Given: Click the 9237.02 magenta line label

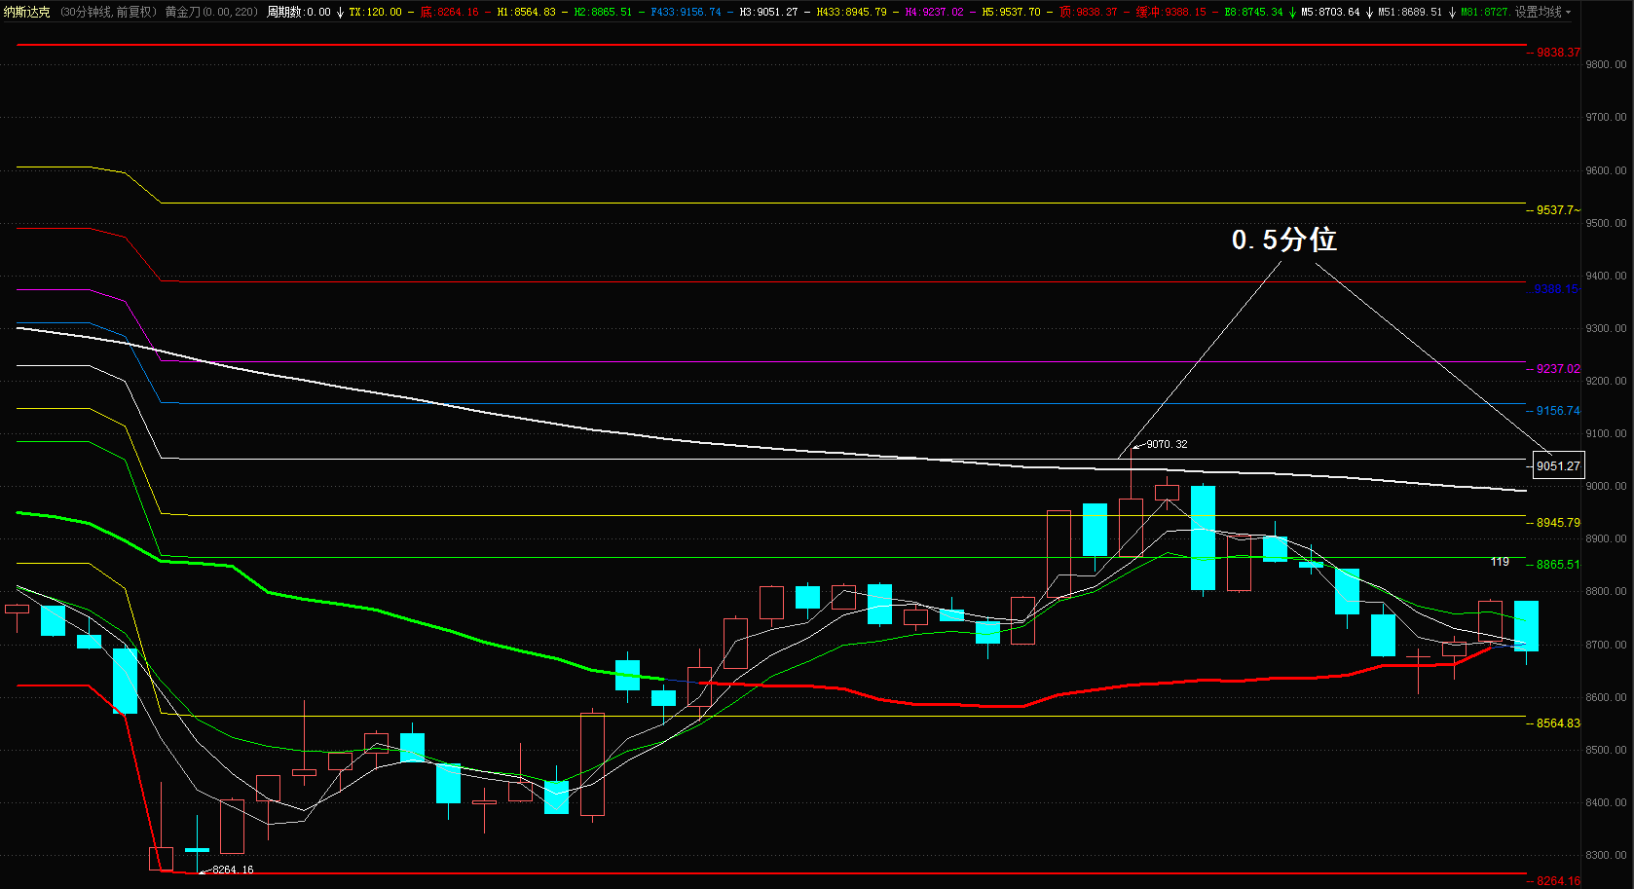Looking at the screenshot, I should pyautogui.click(x=1558, y=369).
